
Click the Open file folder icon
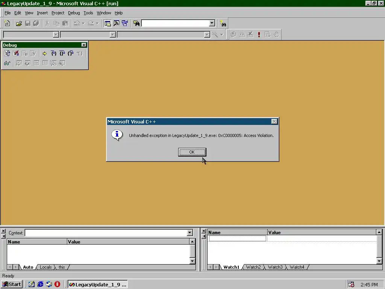click(x=19, y=23)
